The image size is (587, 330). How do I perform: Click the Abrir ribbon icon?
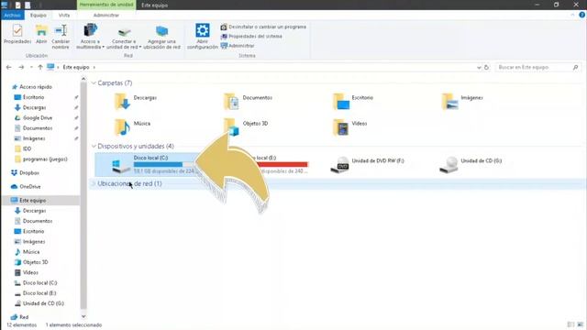click(x=41, y=35)
